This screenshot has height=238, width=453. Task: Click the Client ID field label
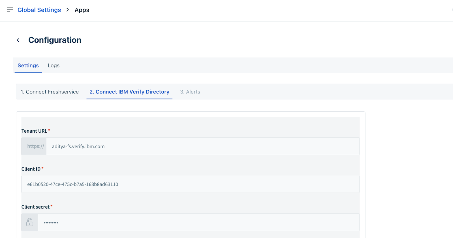(31, 169)
